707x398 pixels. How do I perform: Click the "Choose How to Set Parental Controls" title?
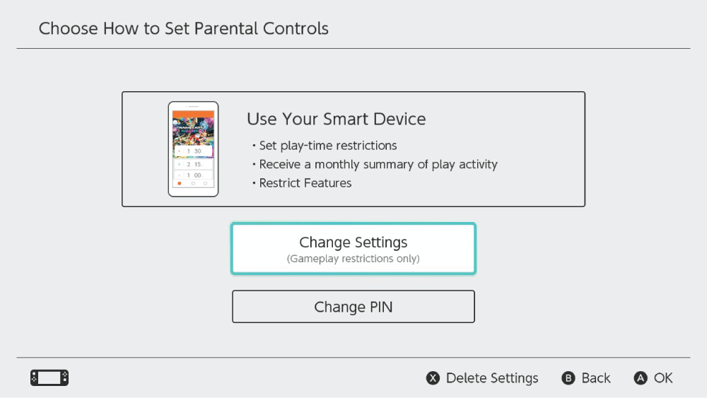[x=184, y=29]
